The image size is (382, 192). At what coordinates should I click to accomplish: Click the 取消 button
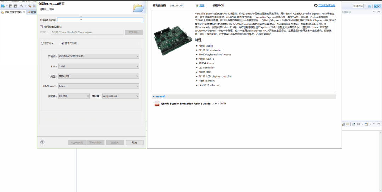coord(134,142)
